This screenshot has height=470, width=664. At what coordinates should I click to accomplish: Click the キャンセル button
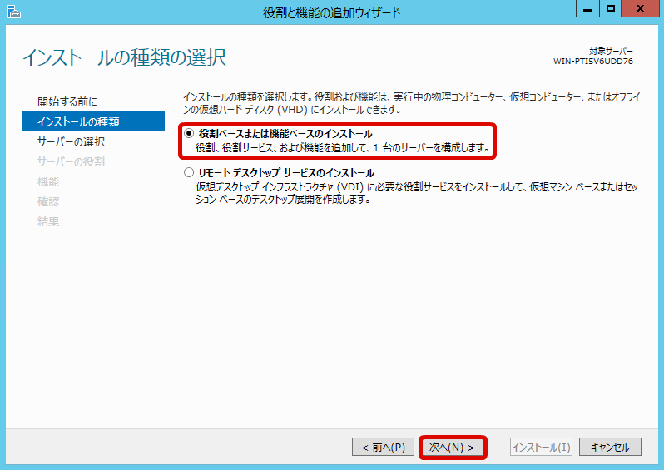(610, 448)
